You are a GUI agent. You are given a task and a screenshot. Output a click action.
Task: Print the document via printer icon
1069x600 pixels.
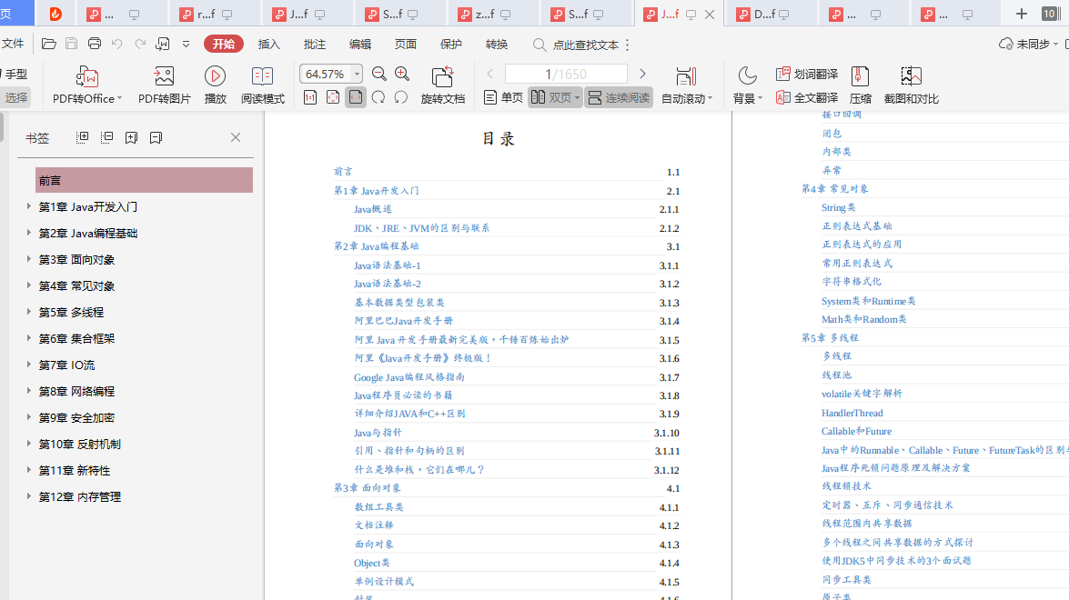(x=95, y=44)
